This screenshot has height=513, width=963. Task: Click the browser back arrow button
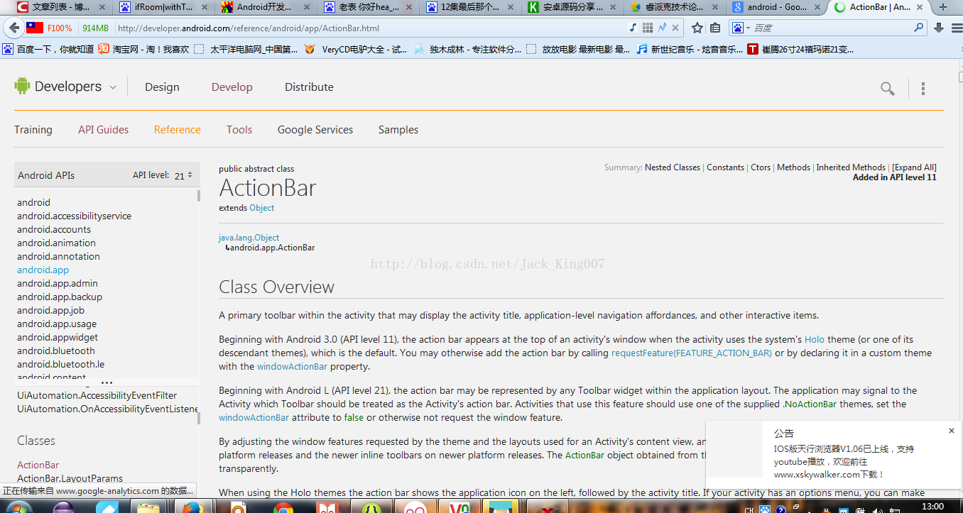click(13, 28)
